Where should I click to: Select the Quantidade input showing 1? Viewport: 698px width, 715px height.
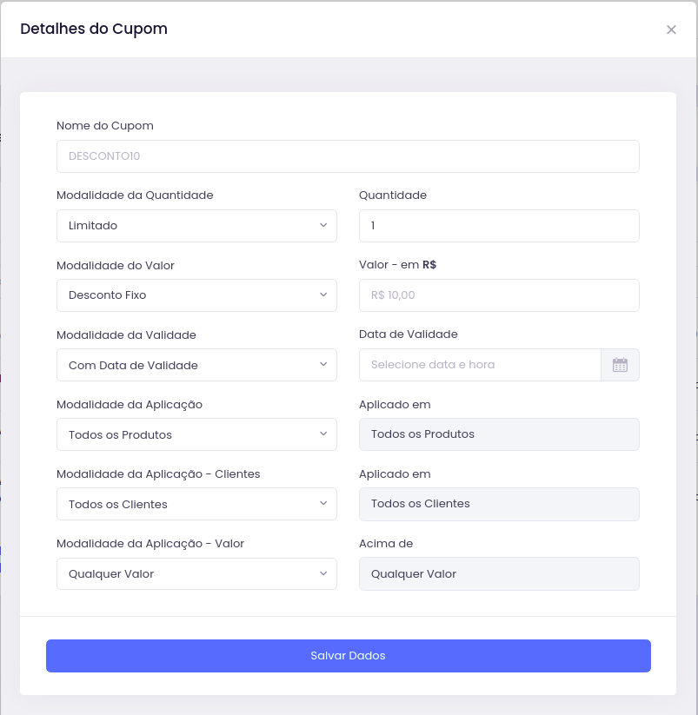(499, 225)
